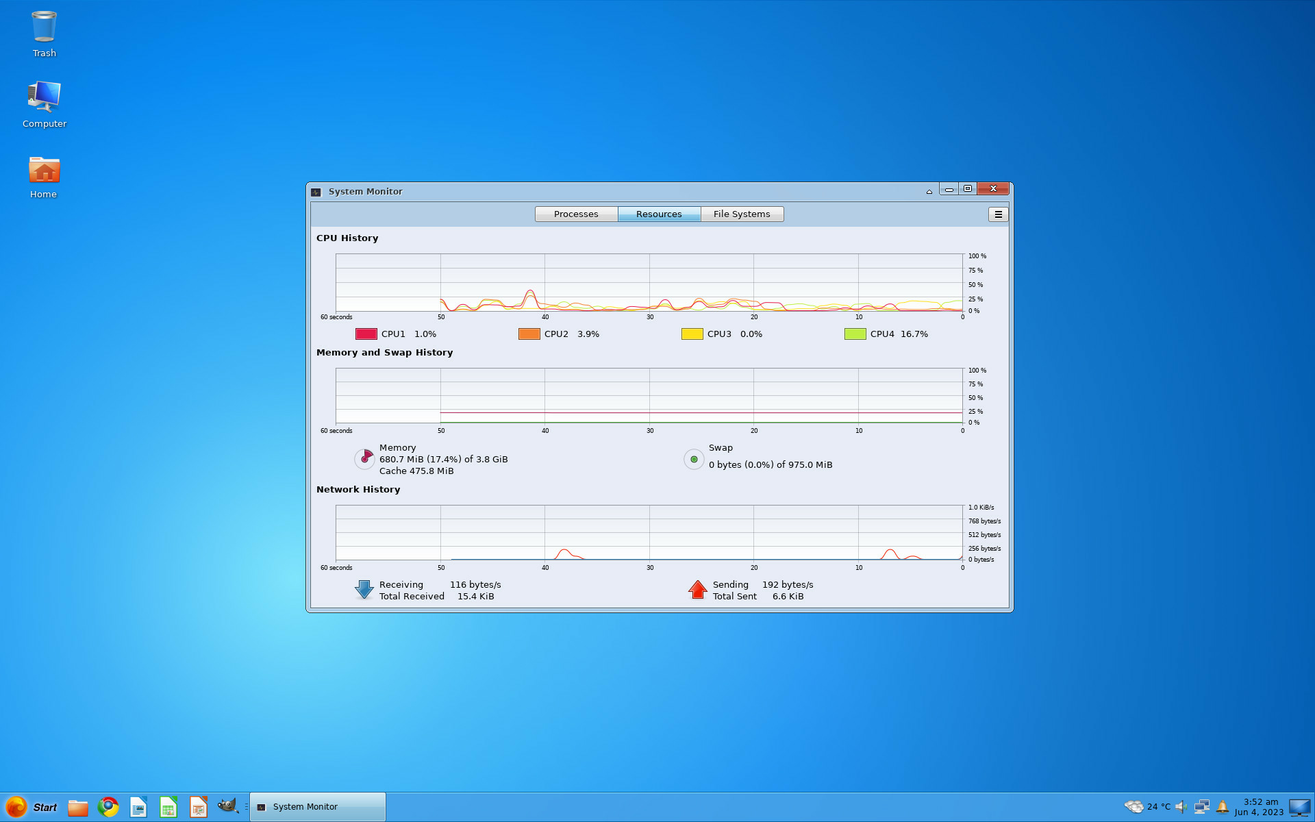
Task: Click the volume speaker tray icon
Action: [1181, 807]
